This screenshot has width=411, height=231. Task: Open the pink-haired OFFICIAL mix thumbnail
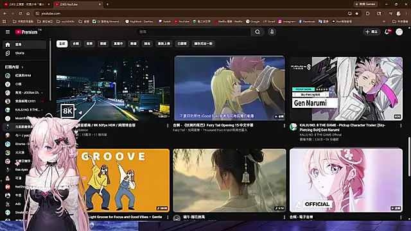point(346,180)
